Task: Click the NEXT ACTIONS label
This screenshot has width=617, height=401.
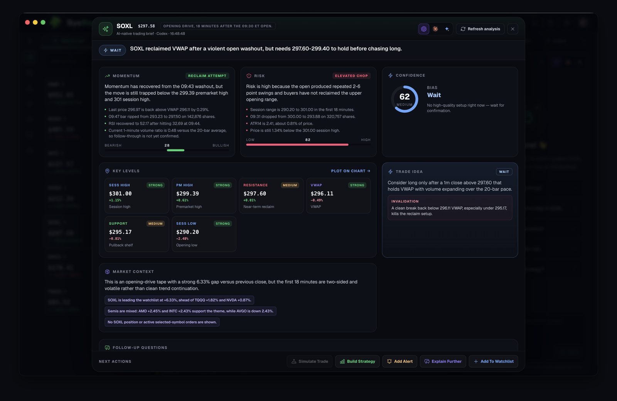Action: [115, 361]
